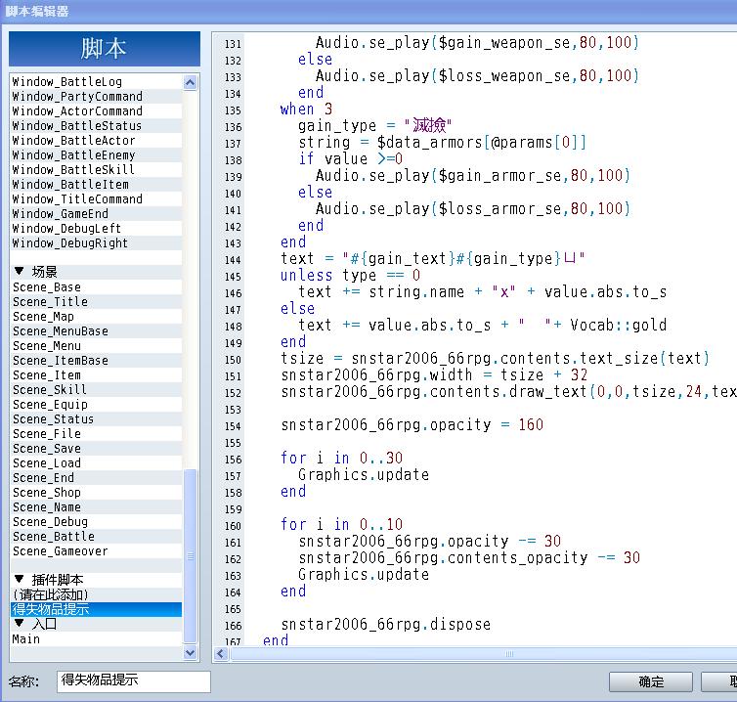This screenshot has width=737, height=702.
Task: Select Window_BattleItem script
Action: click(x=96, y=185)
